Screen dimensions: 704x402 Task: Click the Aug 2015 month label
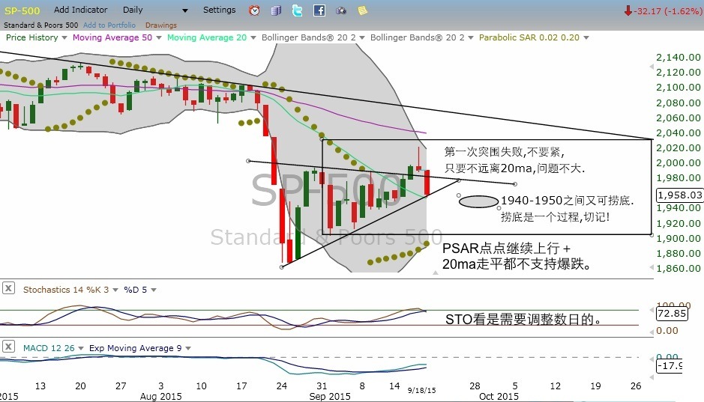click(x=160, y=397)
